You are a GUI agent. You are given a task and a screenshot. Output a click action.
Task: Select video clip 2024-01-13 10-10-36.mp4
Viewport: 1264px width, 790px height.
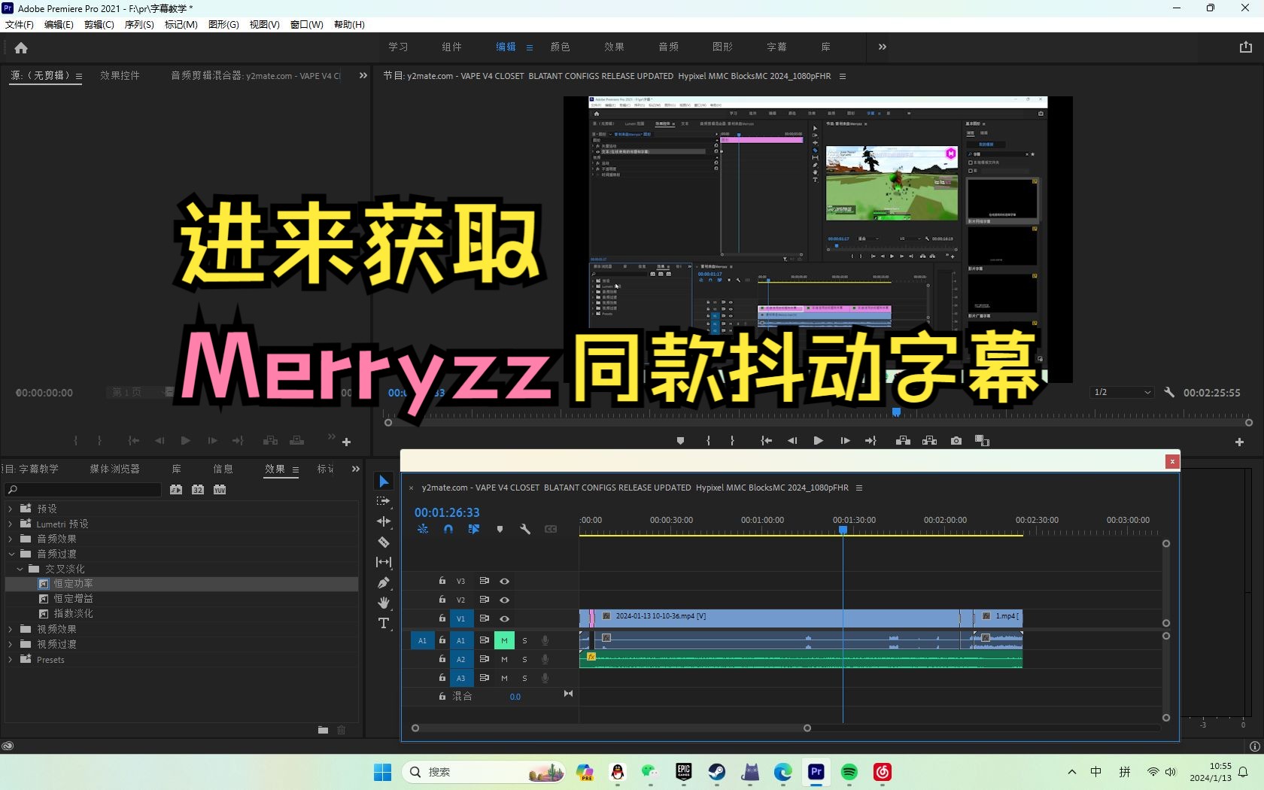click(x=777, y=618)
